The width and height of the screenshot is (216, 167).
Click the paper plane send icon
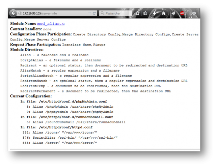click(173, 13)
